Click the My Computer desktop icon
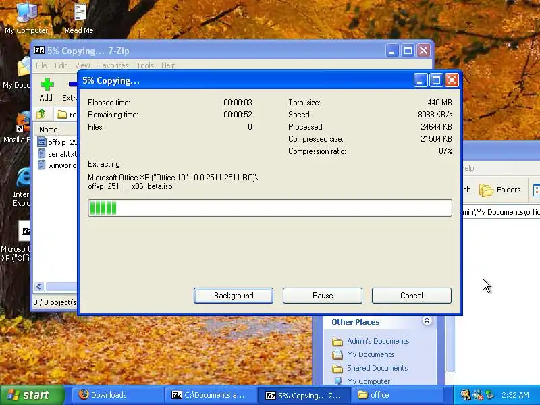Image resolution: width=540 pixels, height=405 pixels. click(26, 18)
